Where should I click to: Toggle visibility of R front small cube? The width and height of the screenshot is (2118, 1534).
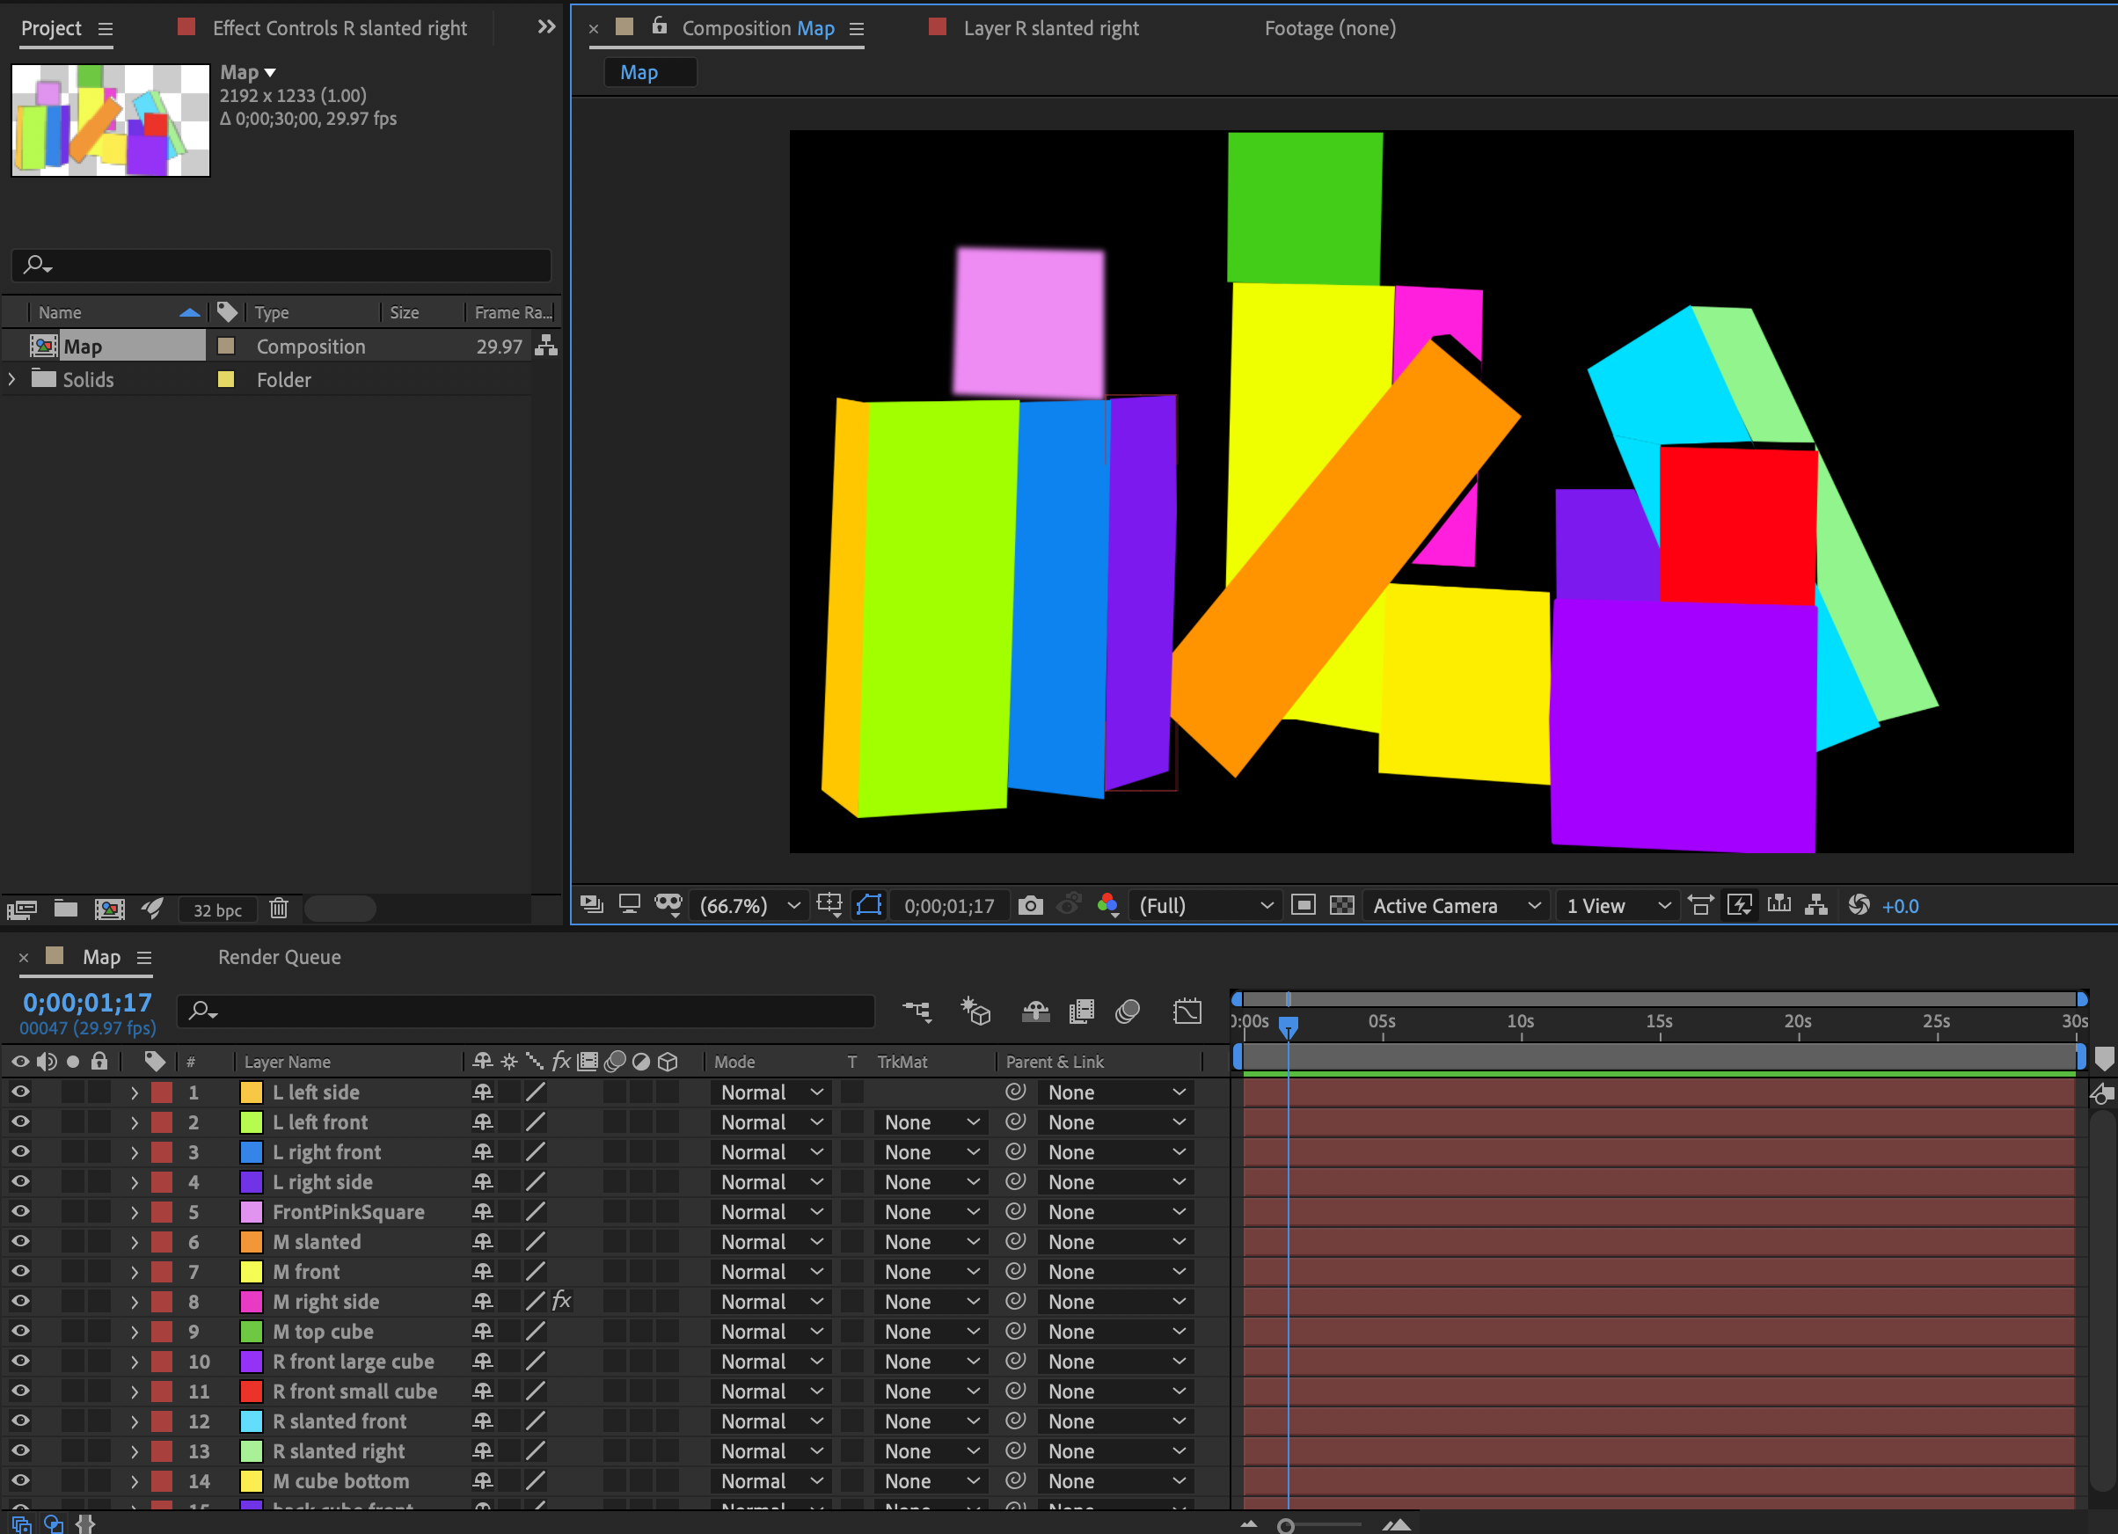tap(19, 1392)
